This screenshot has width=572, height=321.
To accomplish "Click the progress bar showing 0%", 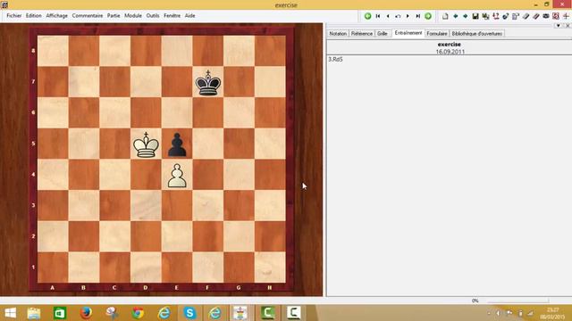I will (518, 300).
